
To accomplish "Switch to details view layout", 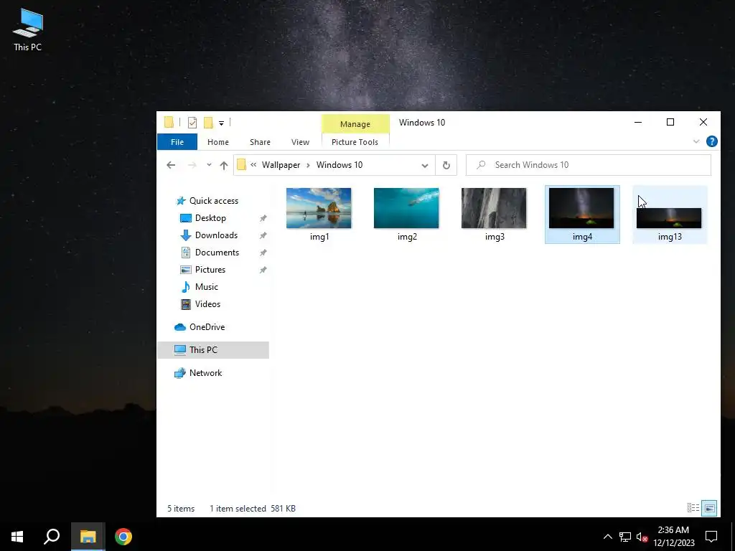I will coord(693,508).
